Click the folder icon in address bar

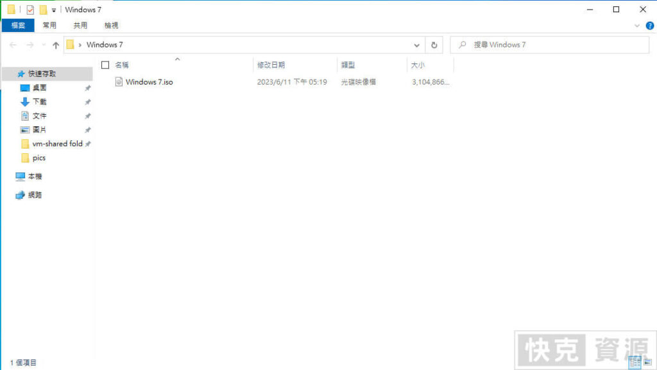70,44
